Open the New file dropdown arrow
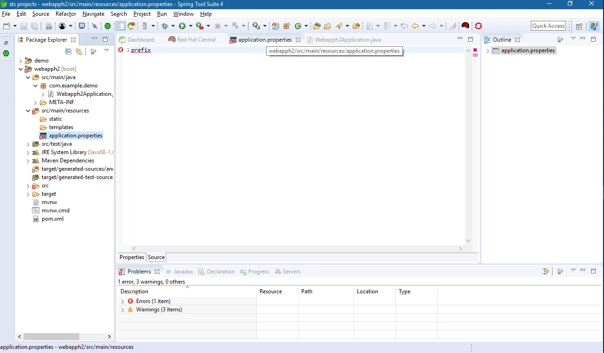Screen dimensions: 604x353 [15, 26]
